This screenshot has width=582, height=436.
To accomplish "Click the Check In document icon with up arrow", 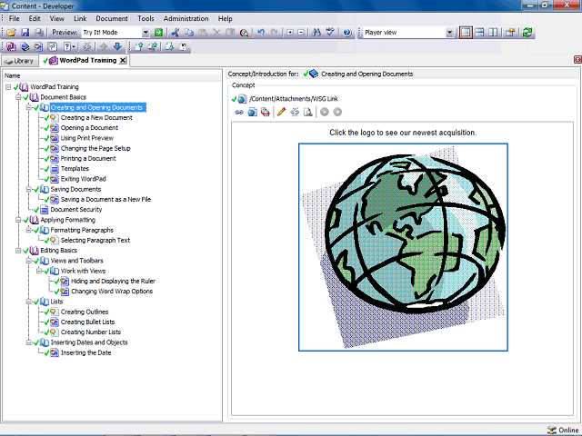I will (139, 46).
